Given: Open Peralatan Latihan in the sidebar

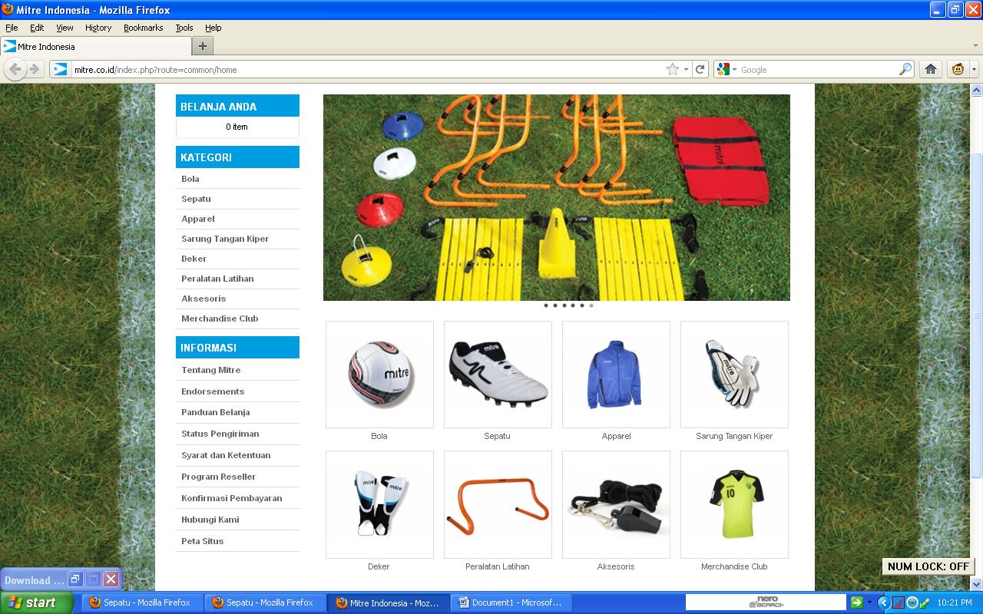Looking at the screenshot, I should 217,279.
